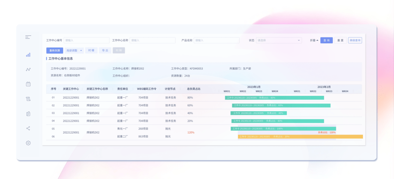Open the share sidebar icon
The width and height of the screenshot is (394, 179).
(x=28, y=129)
